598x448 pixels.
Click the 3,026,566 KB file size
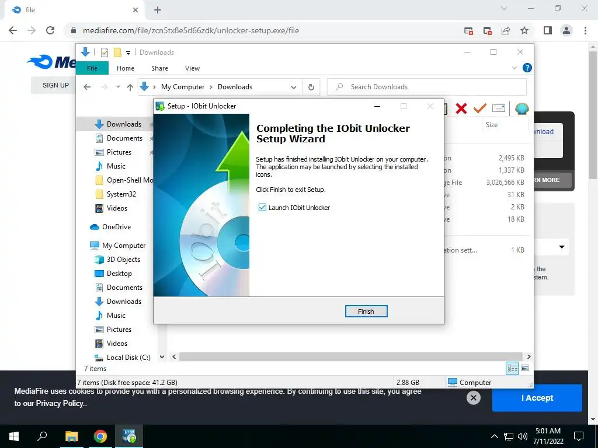(505, 183)
